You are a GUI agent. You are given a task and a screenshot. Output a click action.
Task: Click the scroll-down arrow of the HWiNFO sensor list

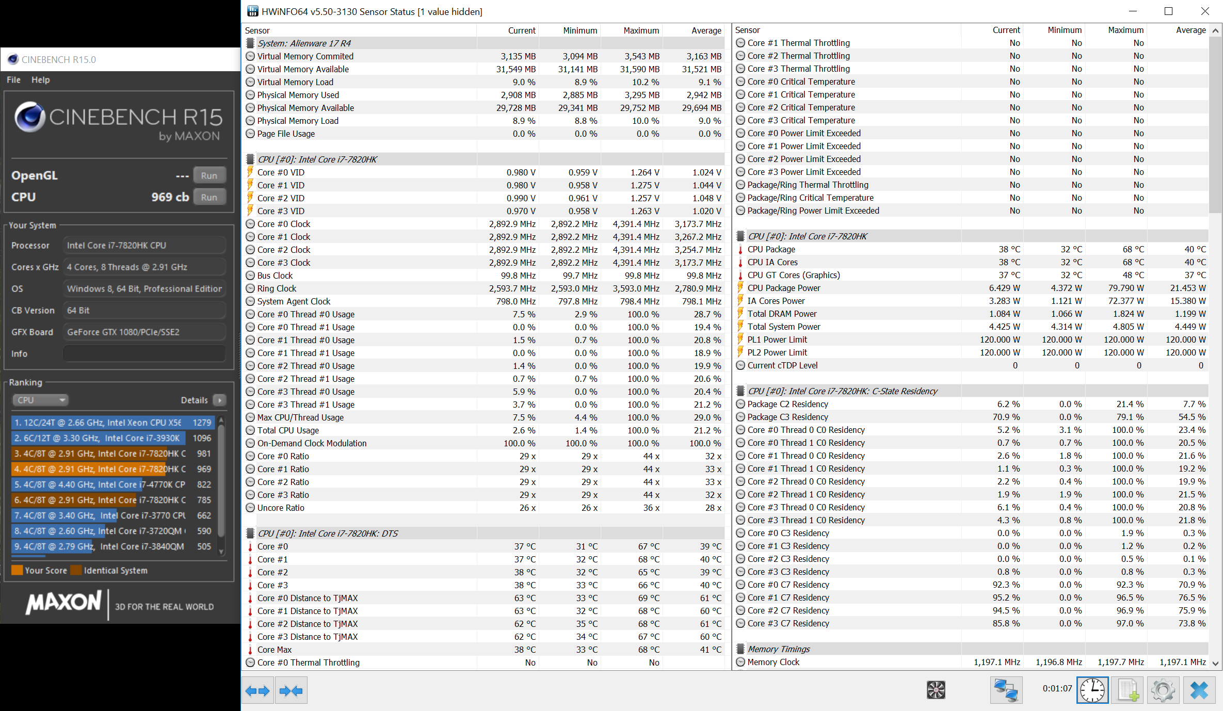point(1216,664)
